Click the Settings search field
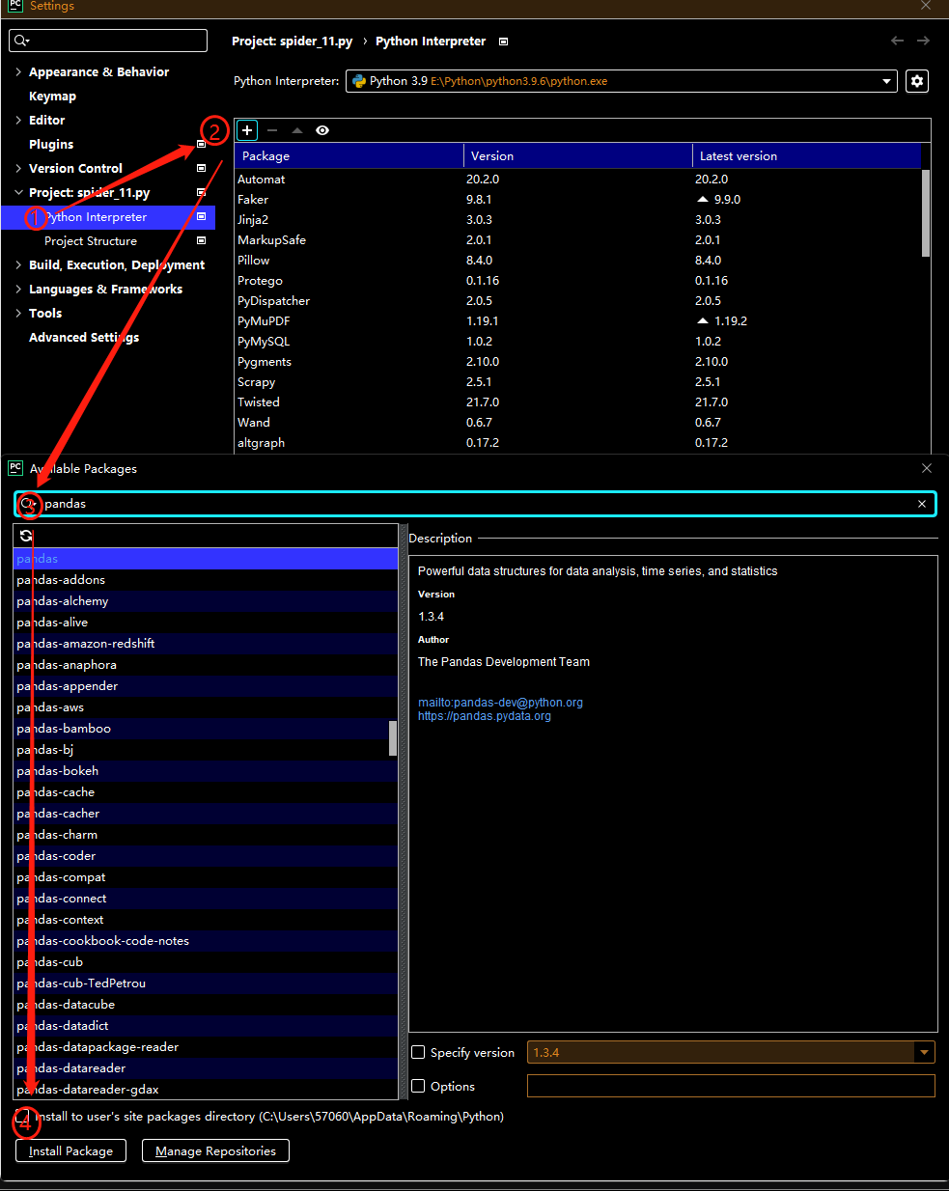 [108, 41]
